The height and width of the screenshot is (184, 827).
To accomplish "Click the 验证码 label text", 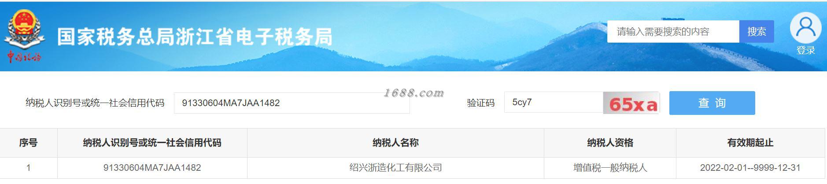I will coord(481,103).
